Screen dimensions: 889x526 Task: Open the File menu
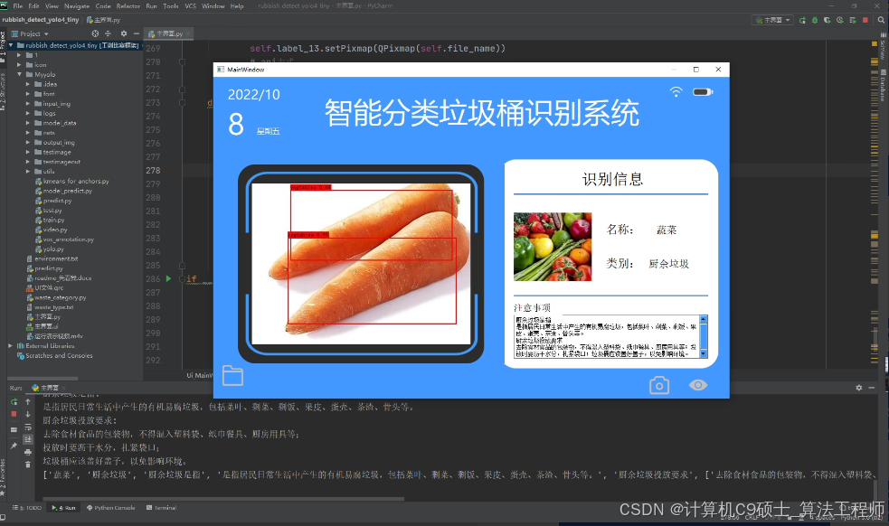click(17, 6)
